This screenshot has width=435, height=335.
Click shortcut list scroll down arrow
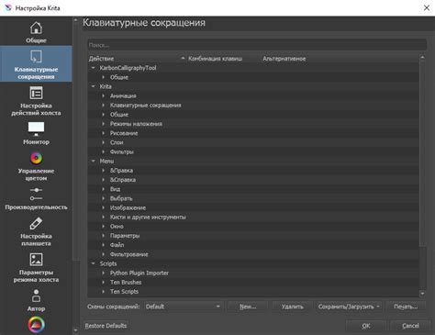coord(422,294)
